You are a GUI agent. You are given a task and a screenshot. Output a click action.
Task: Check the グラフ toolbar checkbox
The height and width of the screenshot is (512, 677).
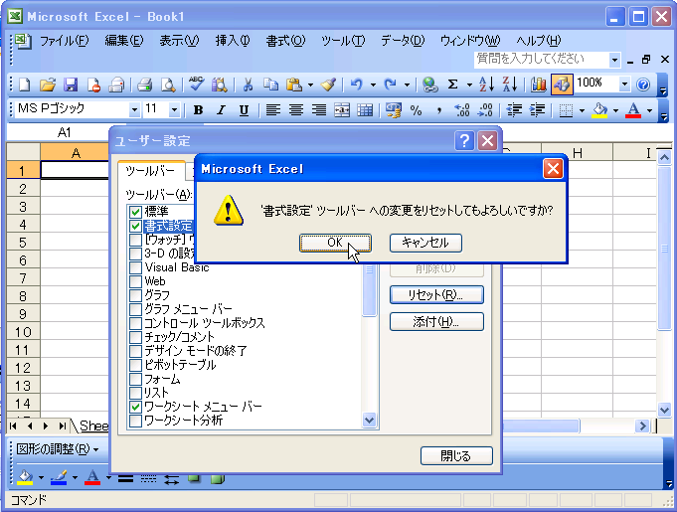coord(135,295)
